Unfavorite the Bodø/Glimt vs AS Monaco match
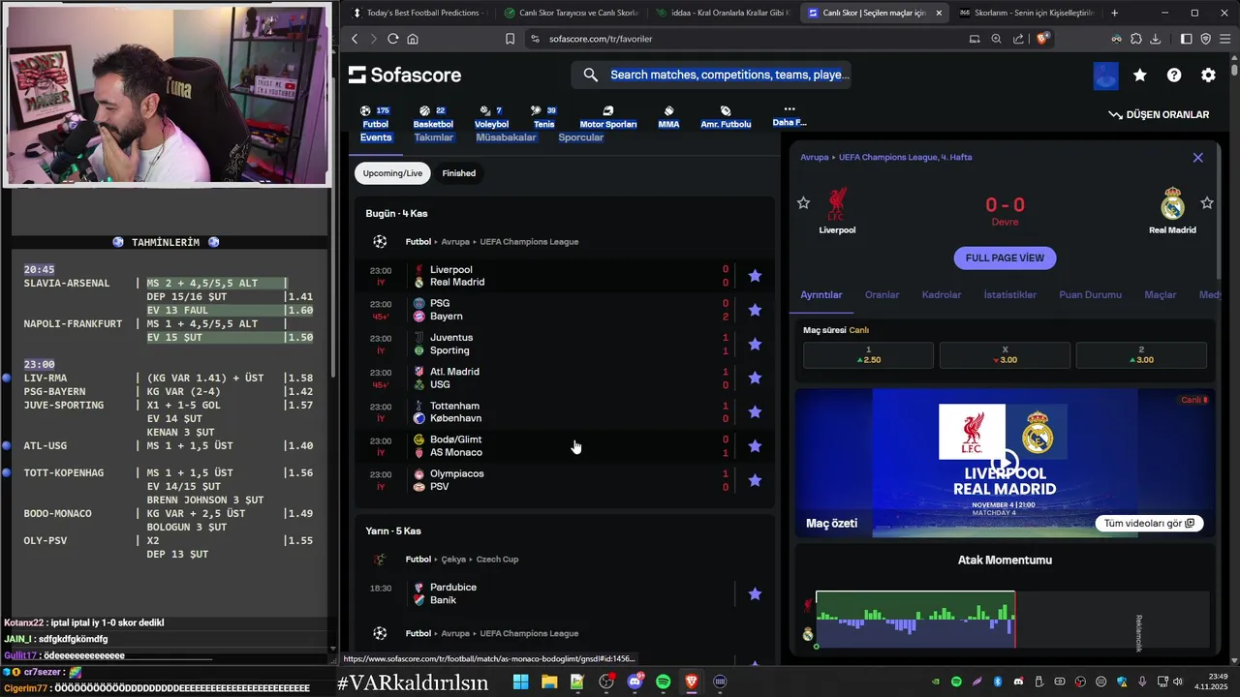 click(755, 446)
